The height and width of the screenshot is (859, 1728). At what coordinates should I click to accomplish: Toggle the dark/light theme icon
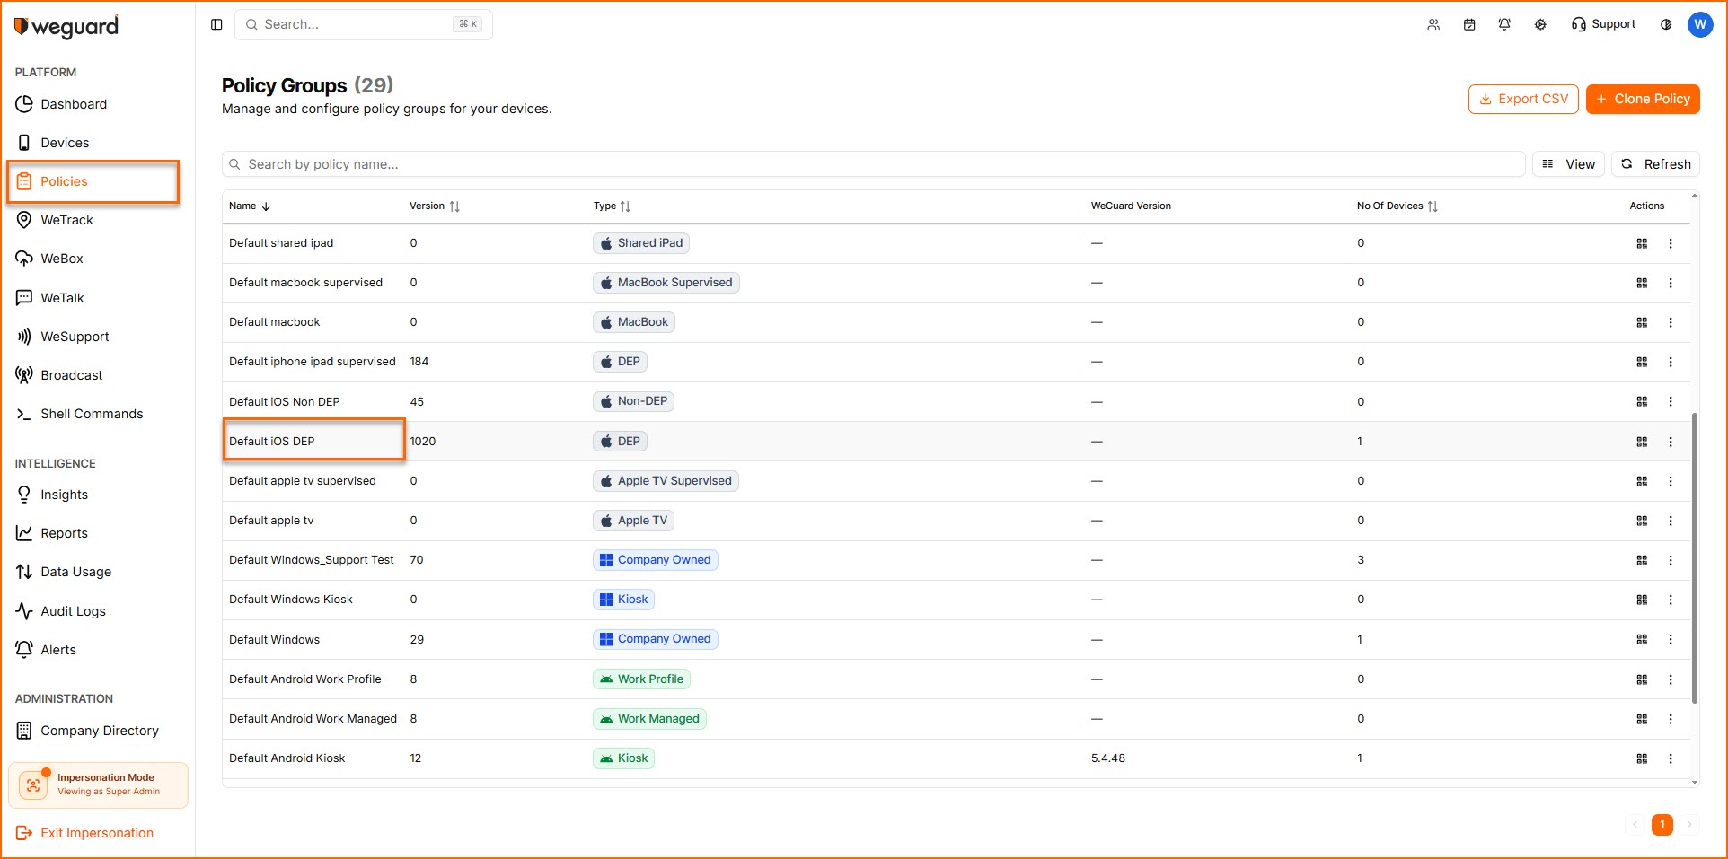pyautogui.click(x=1666, y=24)
